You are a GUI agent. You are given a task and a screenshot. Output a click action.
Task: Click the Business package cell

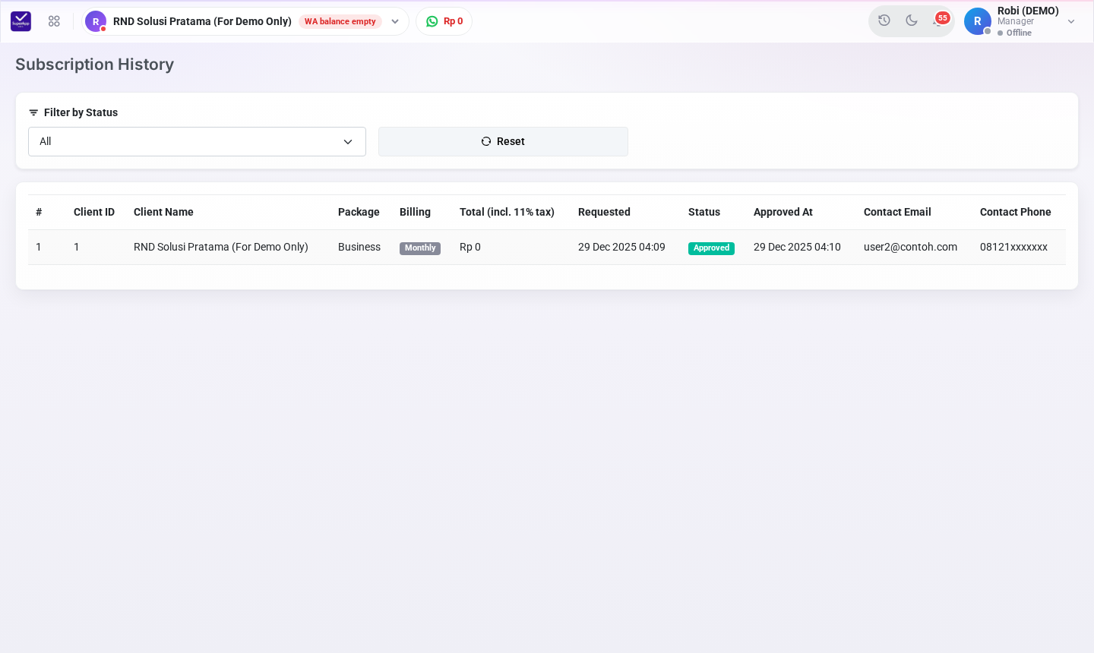359,247
